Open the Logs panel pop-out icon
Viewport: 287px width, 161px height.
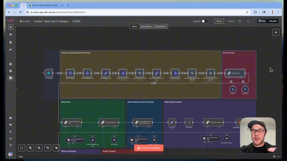tap(274, 156)
